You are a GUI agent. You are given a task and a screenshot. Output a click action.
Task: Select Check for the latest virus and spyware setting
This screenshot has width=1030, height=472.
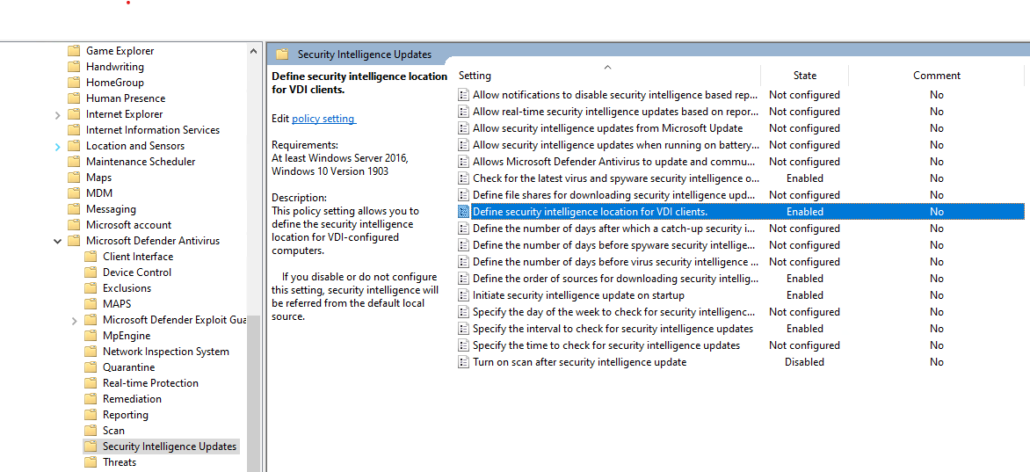tap(616, 178)
